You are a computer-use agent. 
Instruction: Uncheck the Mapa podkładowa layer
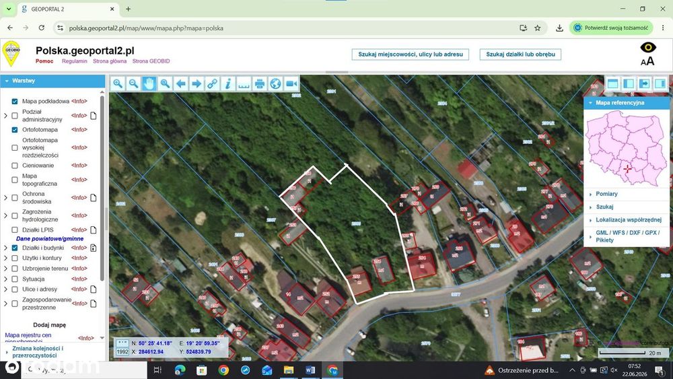[15, 101]
